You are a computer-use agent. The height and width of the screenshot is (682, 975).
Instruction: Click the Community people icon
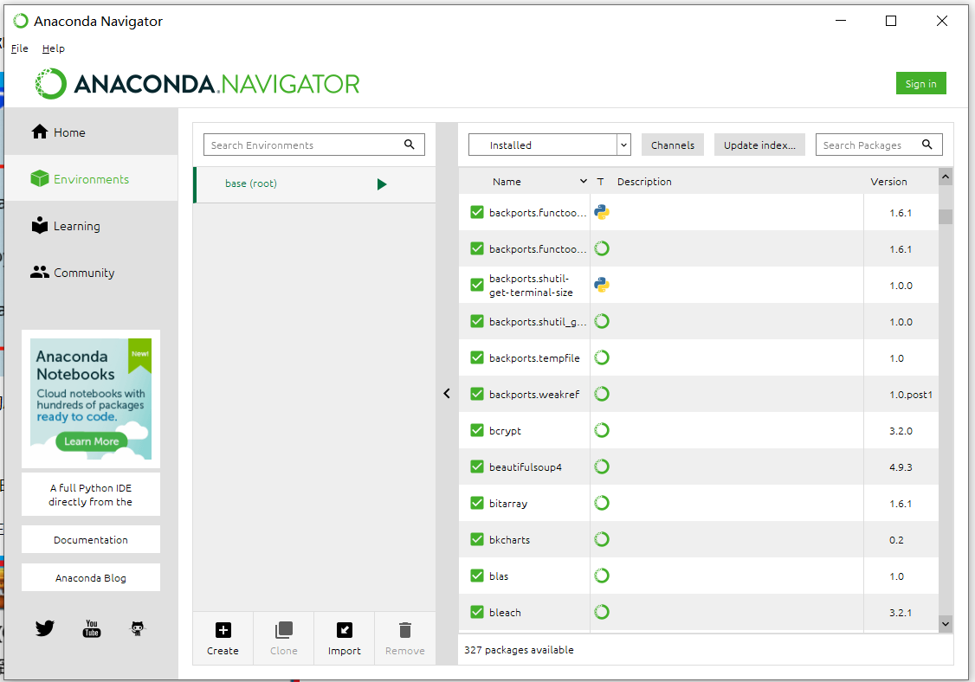(x=40, y=272)
